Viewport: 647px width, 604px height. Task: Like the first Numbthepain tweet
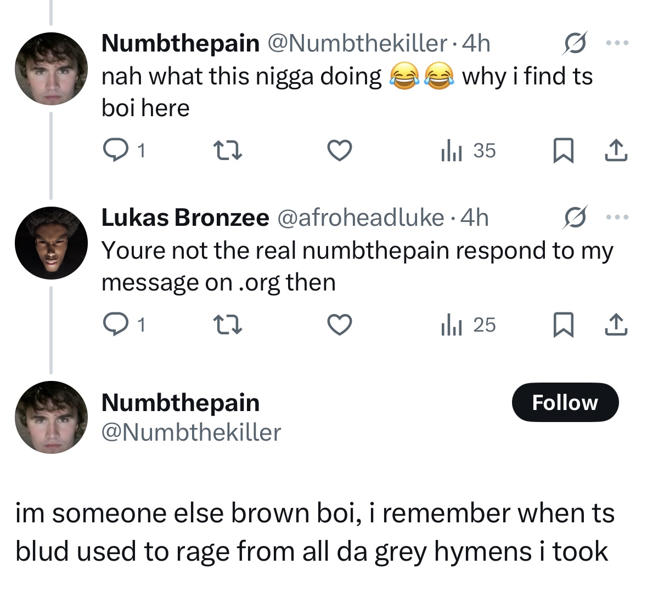tap(340, 150)
